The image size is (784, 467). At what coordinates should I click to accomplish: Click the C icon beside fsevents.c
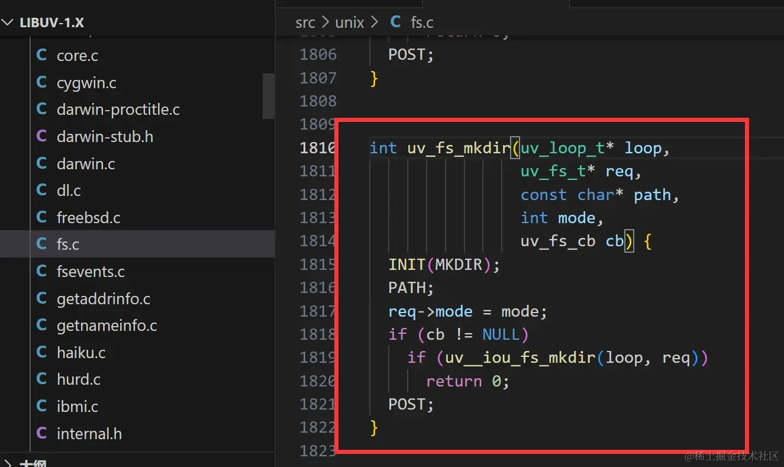[x=41, y=271]
